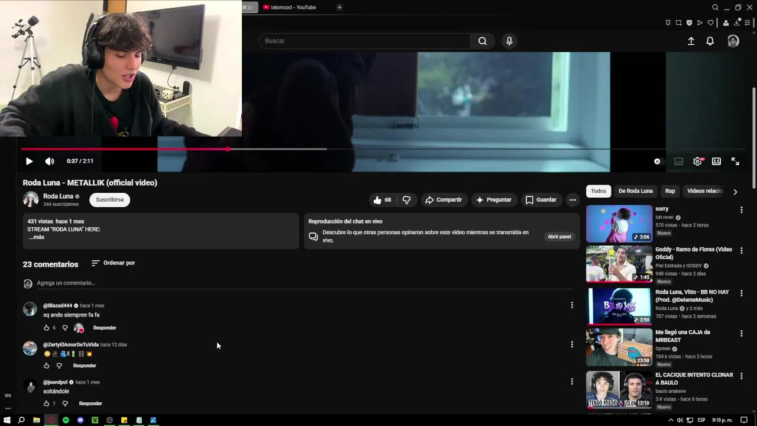Click the browser tab search magnifier
Viewport: 757px width, 426px height.
tap(715, 7)
